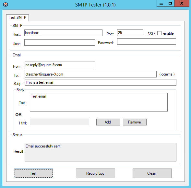191x188 pixels.
Task: Switch to the Test SMTP tab
Action: pyautogui.click(x=18, y=18)
